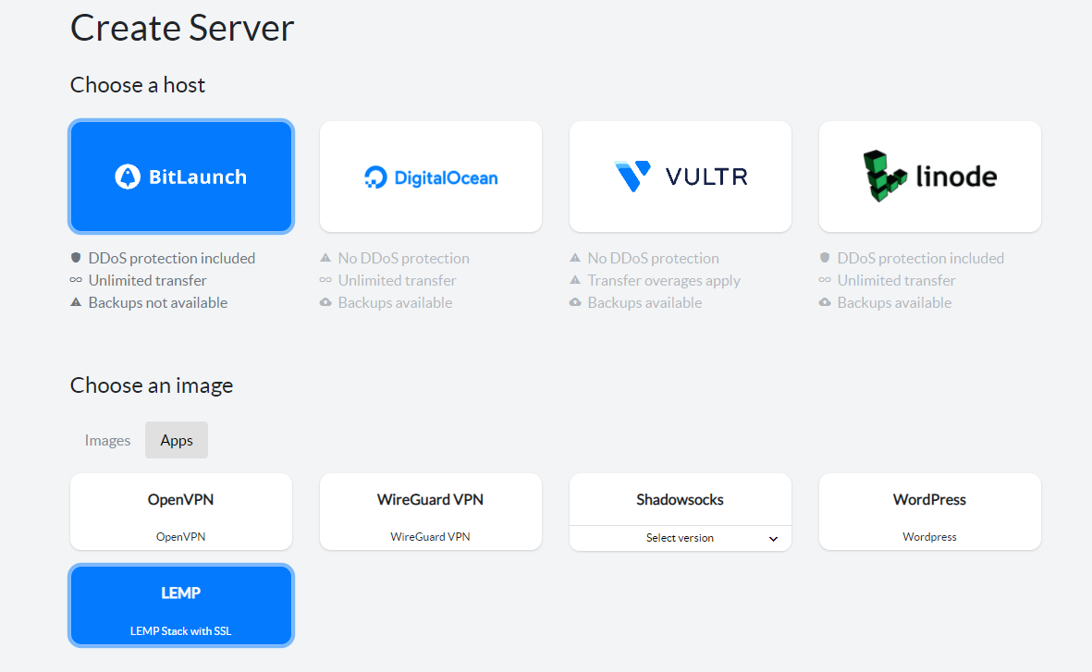The image size is (1092, 672).
Task: Click the 'Choose an image' heading
Action: coord(152,385)
